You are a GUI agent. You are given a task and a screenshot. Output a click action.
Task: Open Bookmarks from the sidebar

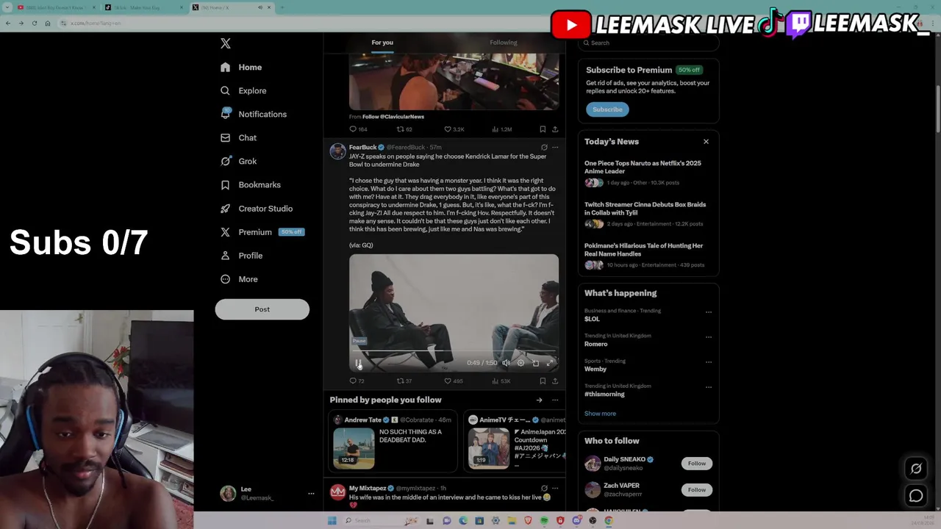(x=251, y=184)
